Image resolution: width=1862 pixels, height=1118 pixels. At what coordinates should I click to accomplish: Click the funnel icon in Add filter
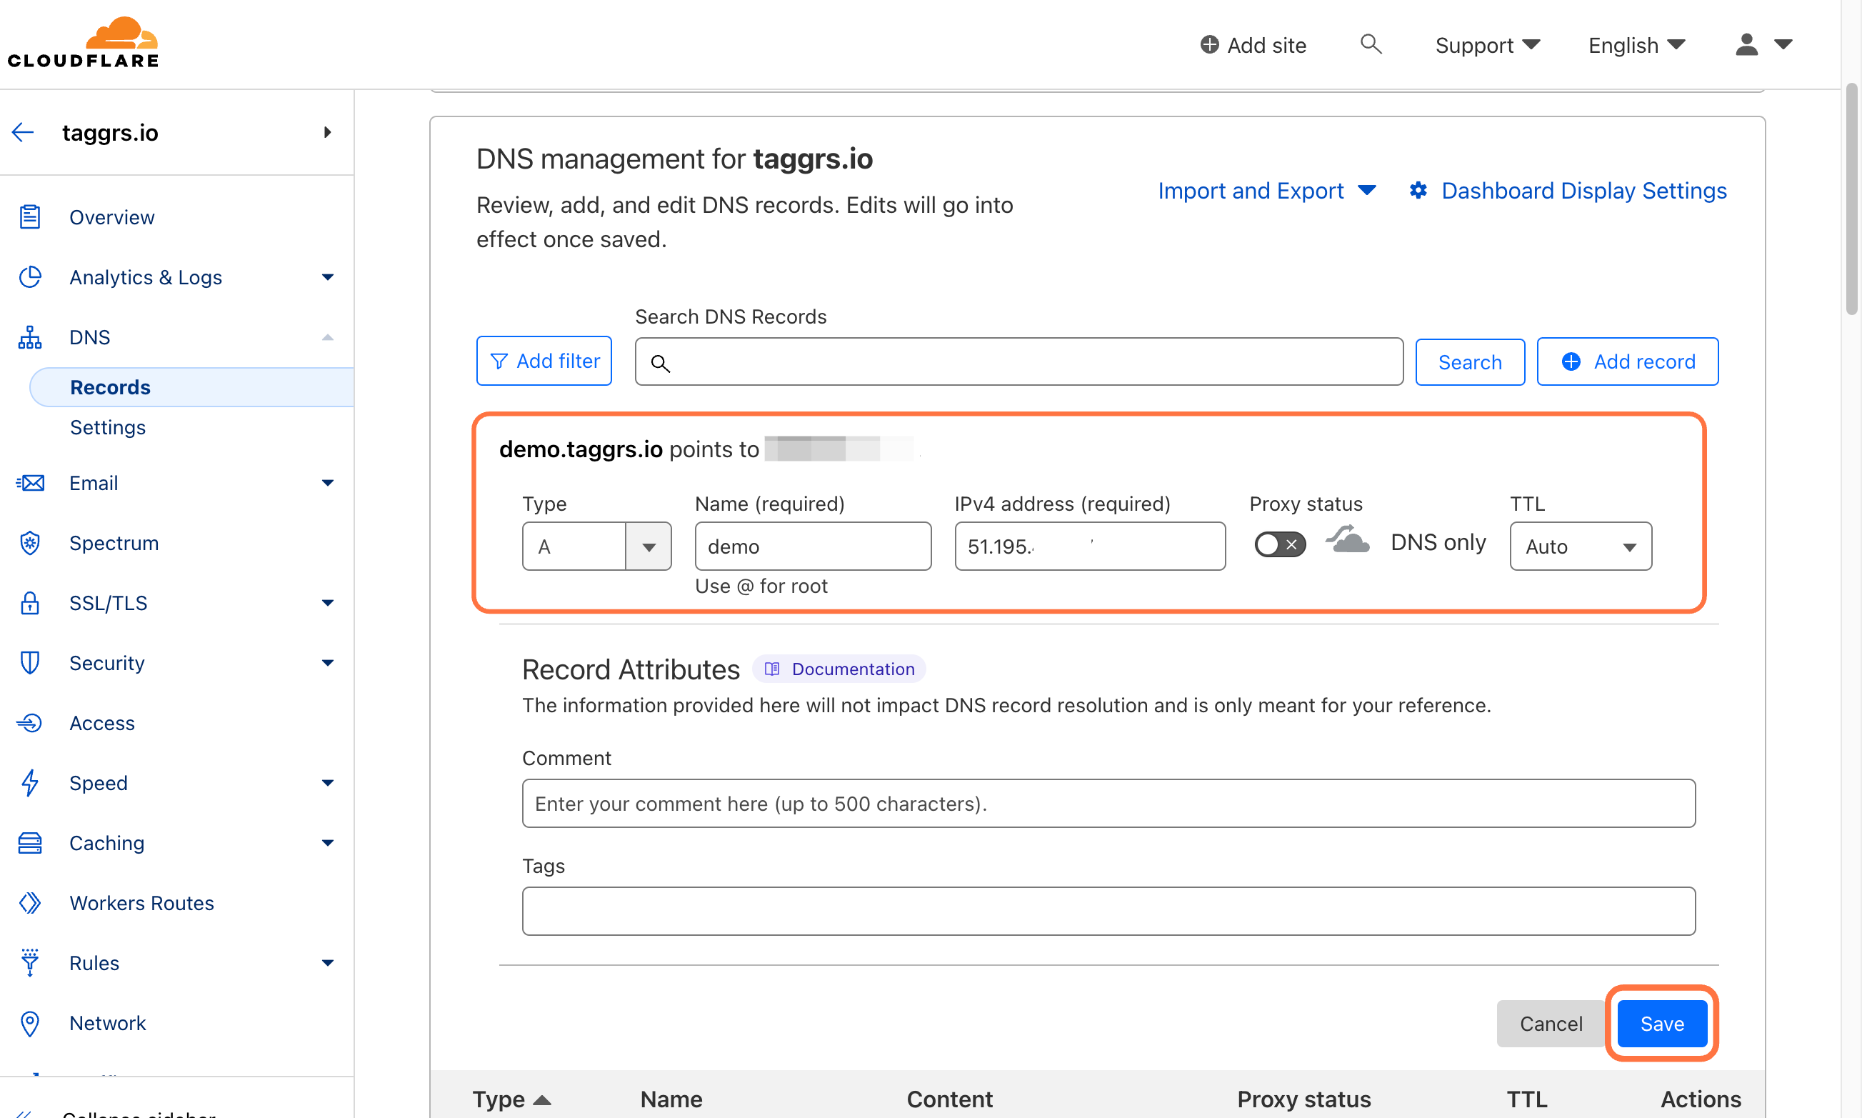499,361
